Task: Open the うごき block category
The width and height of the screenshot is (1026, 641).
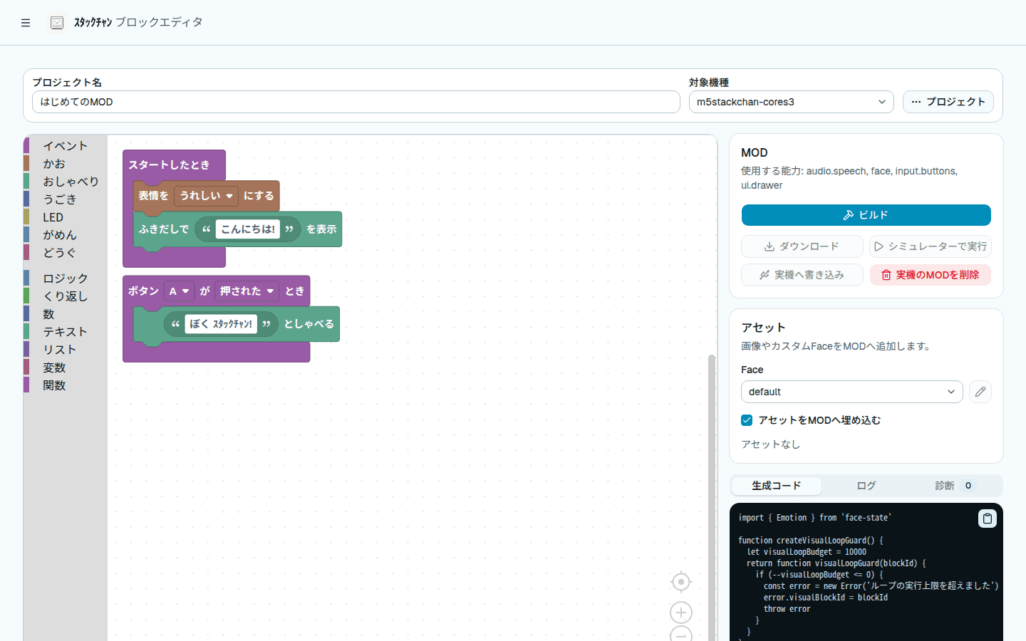Action: click(x=65, y=199)
